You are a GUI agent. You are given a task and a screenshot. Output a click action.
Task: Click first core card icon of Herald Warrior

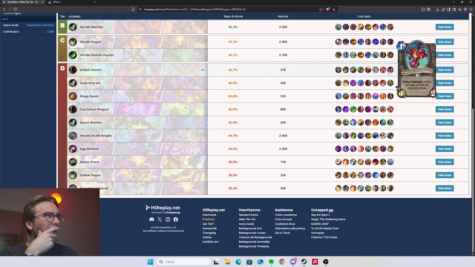[x=338, y=27]
